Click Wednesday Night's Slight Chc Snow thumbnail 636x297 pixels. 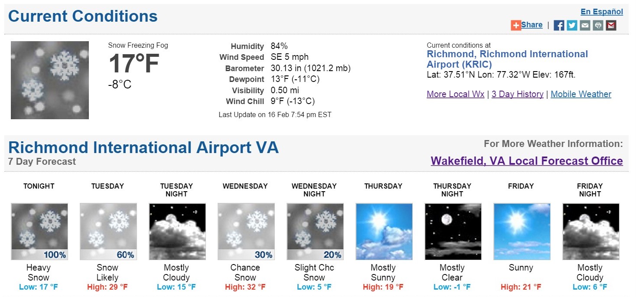point(315,232)
